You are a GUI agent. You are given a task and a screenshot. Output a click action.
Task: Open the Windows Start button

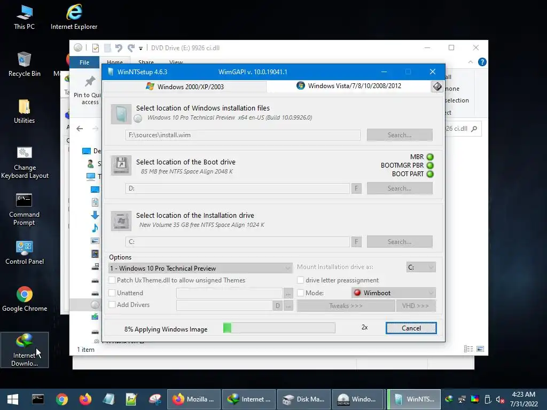[x=13, y=399]
